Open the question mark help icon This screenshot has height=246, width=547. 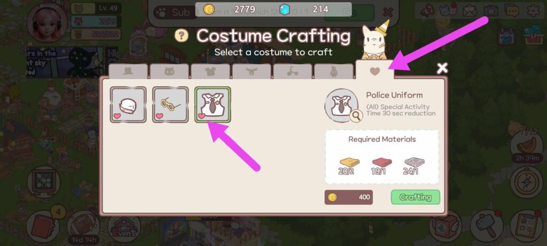[x=182, y=36]
